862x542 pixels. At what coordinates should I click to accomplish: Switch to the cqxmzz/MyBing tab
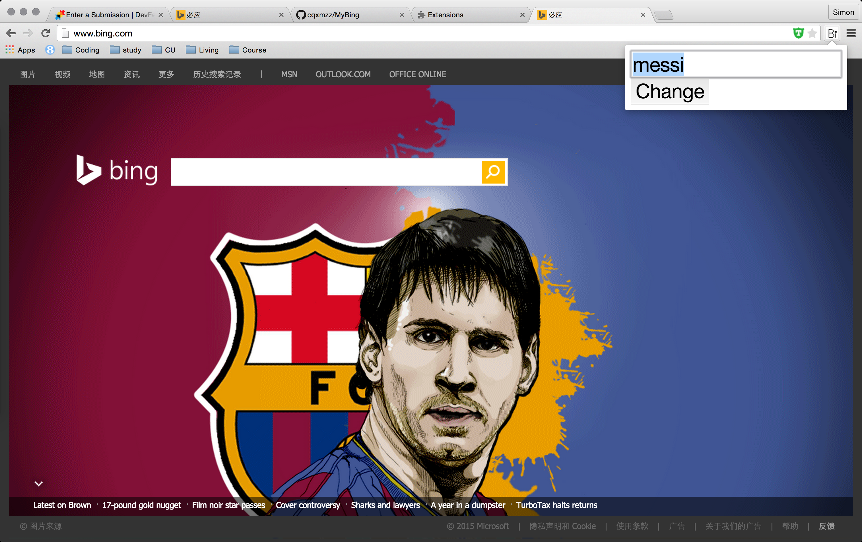tap(333, 15)
